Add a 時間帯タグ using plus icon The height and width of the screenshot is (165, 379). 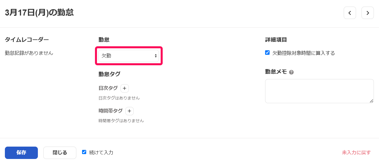tap(129, 111)
